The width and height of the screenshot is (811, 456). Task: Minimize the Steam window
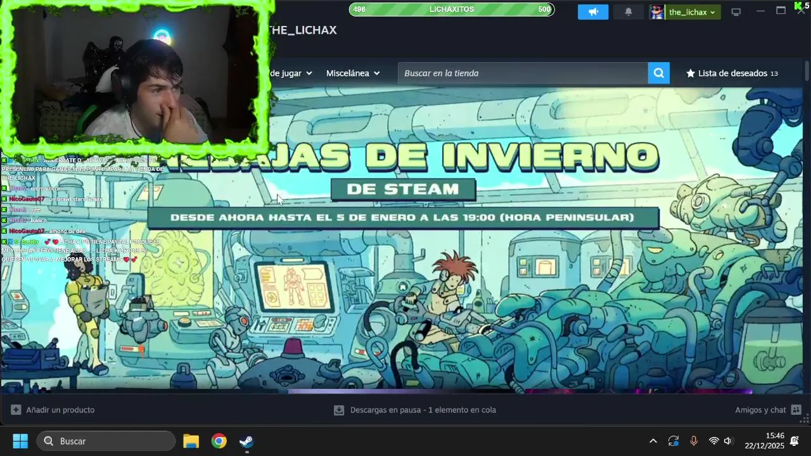(760, 11)
